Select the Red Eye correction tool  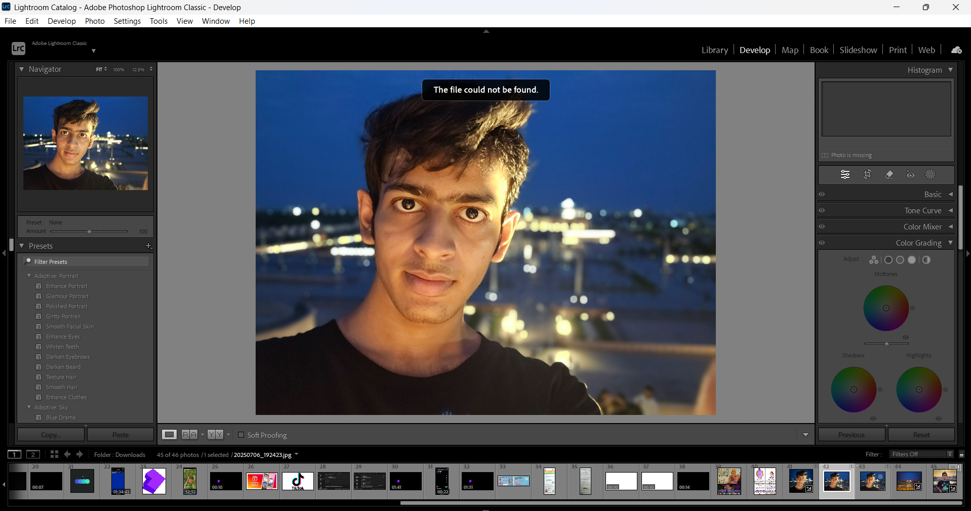pos(910,175)
